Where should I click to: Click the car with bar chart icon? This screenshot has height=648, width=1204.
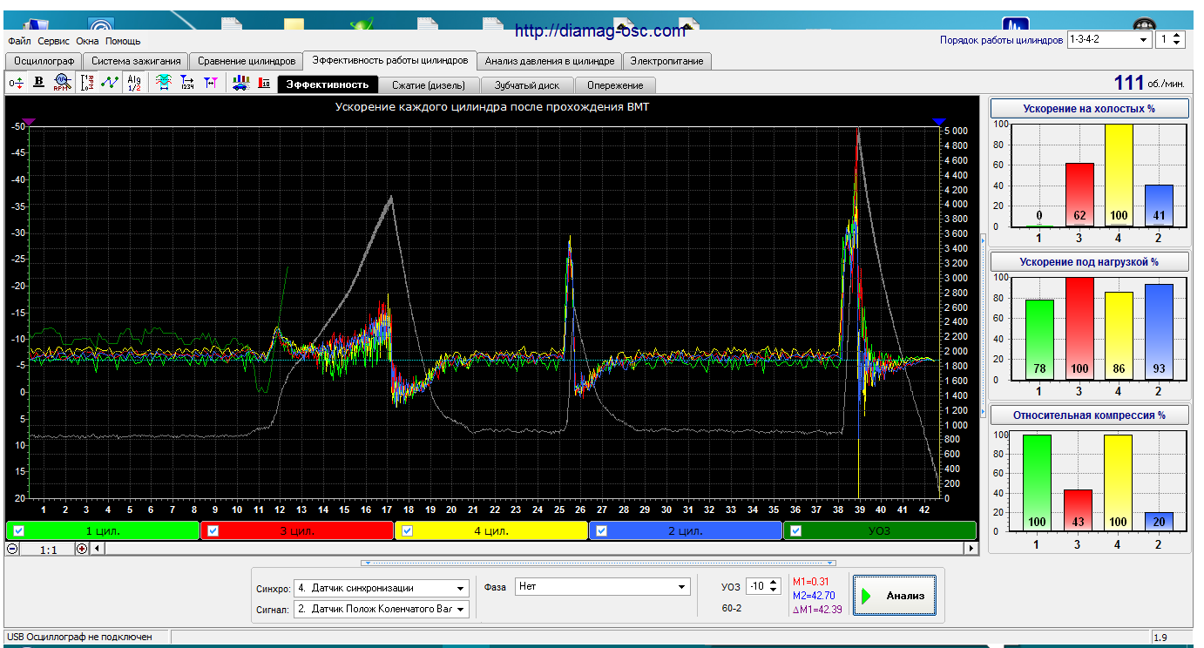pyautogui.click(x=240, y=83)
